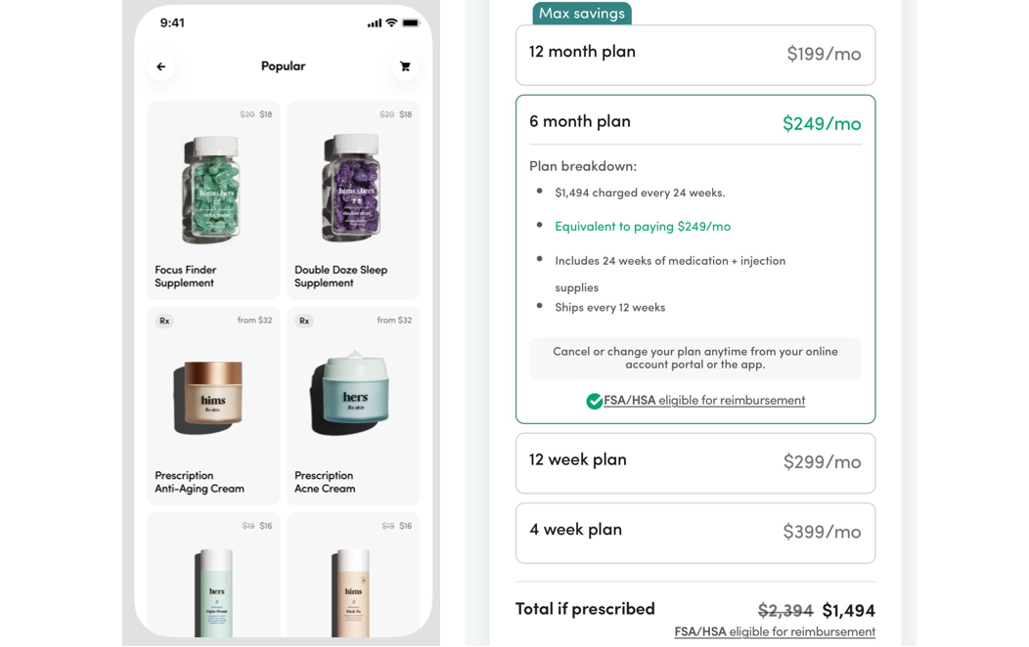Screen dimensions: 1029x647
Task: Open the Prescription Anti-Aging Cream card
Action: (x=213, y=406)
